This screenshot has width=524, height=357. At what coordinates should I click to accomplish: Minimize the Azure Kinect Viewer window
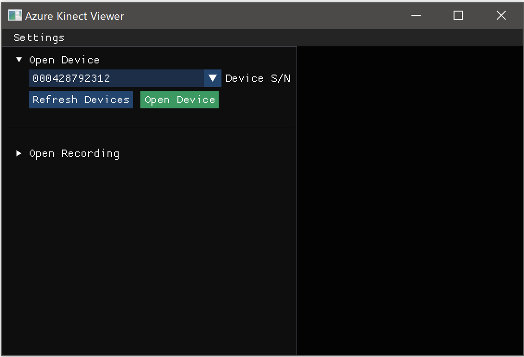pyautogui.click(x=416, y=15)
